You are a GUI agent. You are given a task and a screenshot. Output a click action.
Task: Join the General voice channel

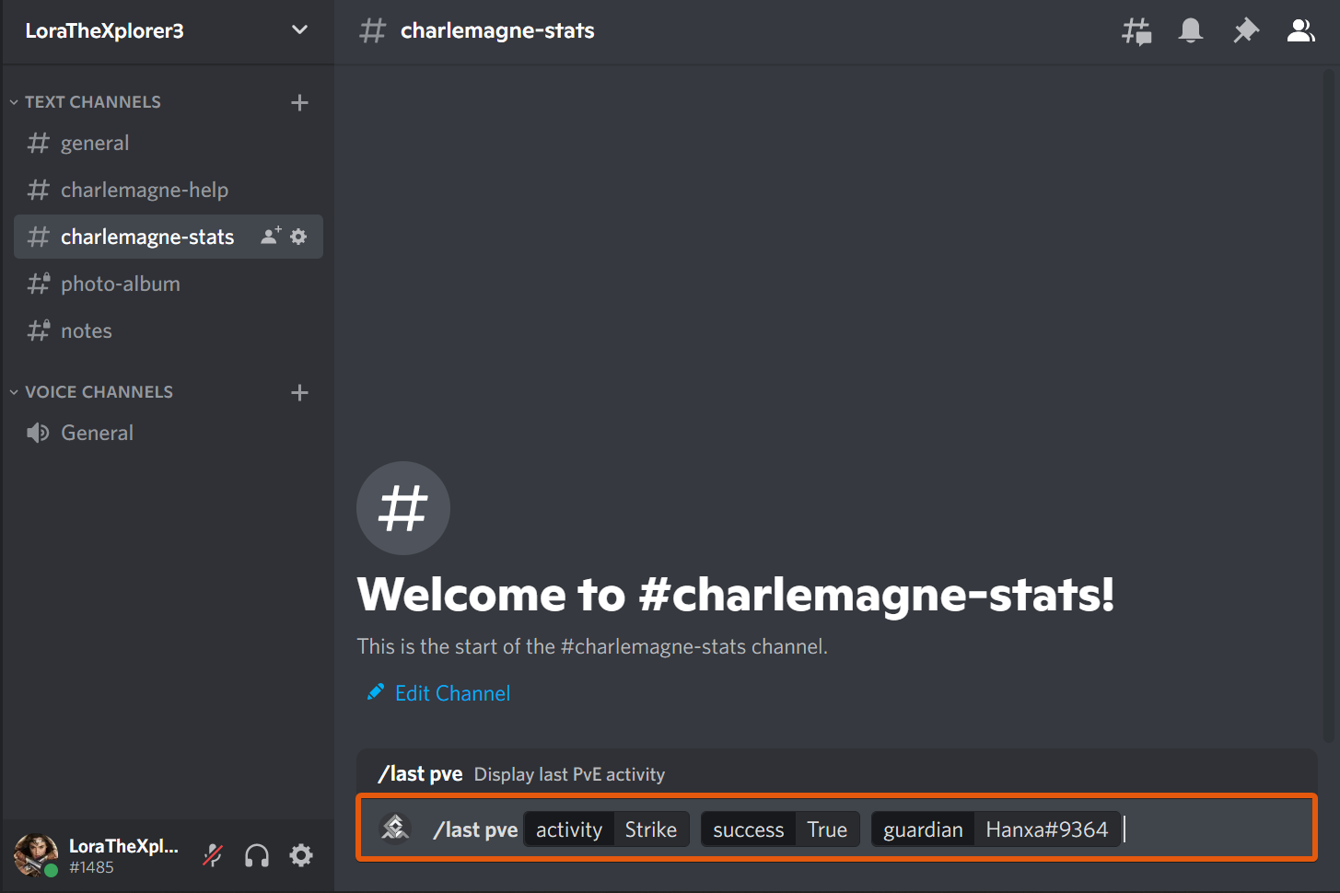coord(168,433)
